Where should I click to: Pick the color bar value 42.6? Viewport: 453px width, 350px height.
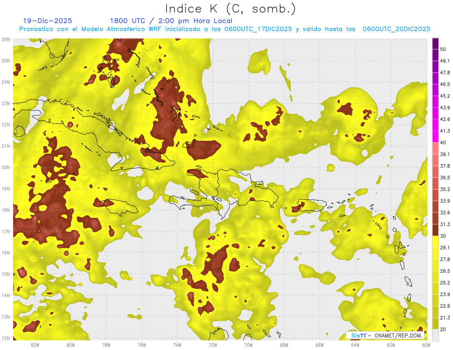click(x=445, y=119)
